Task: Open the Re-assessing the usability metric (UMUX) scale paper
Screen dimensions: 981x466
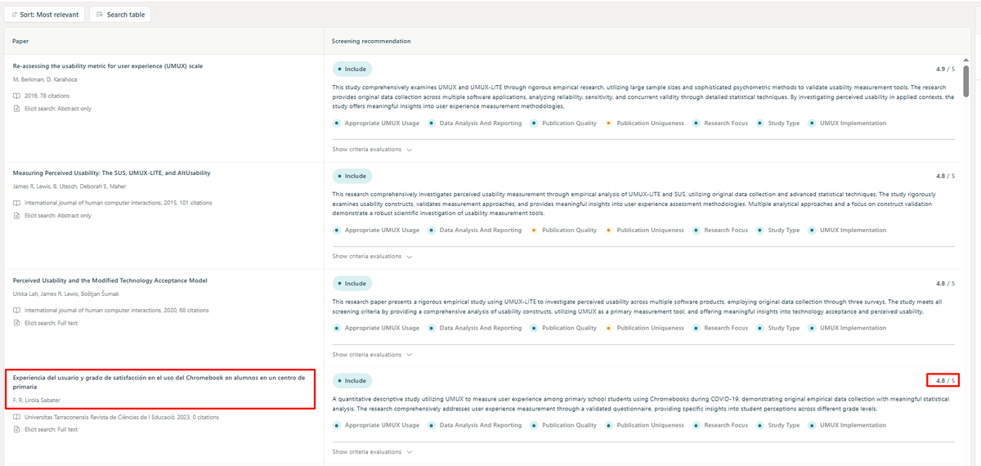Action: (108, 65)
